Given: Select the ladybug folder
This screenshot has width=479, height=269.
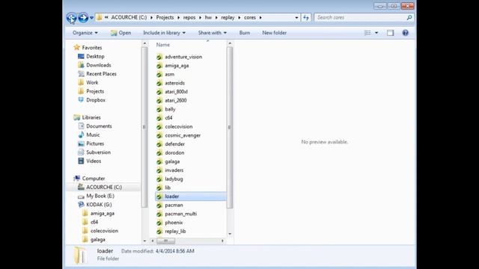Looking at the screenshot, I should coord(174,179).
